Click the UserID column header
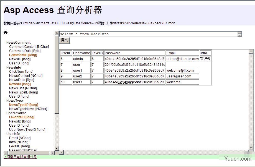The height and width of the screenshot is (167, 255). point(66,53)
